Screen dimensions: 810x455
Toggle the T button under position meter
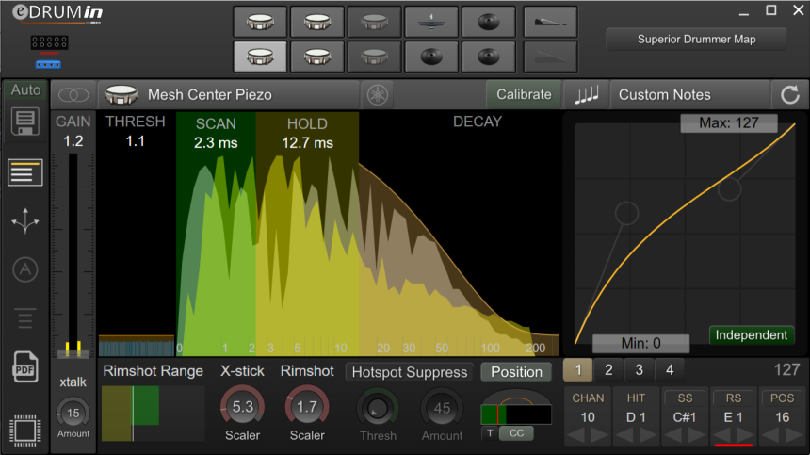tap(490, 433)
